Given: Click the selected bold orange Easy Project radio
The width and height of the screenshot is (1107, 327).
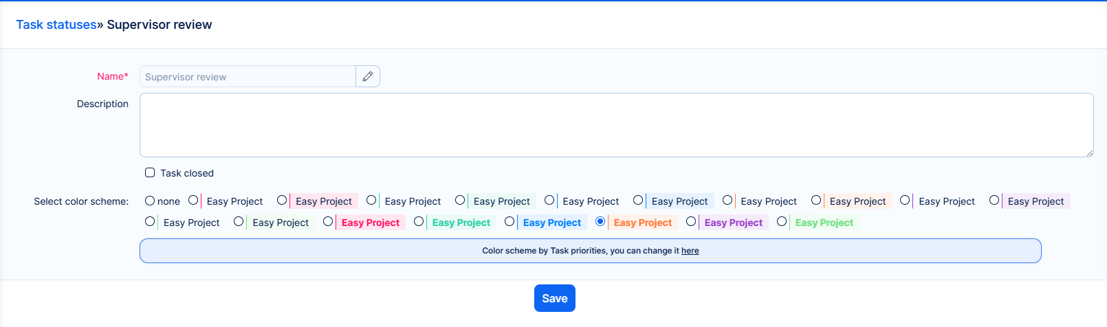Looking at the screenshot, I should point(600,221).
